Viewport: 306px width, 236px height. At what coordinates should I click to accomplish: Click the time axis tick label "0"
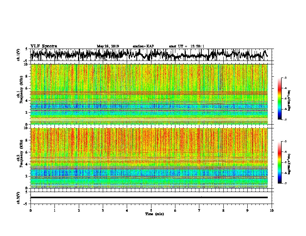[x=31, y=211]
